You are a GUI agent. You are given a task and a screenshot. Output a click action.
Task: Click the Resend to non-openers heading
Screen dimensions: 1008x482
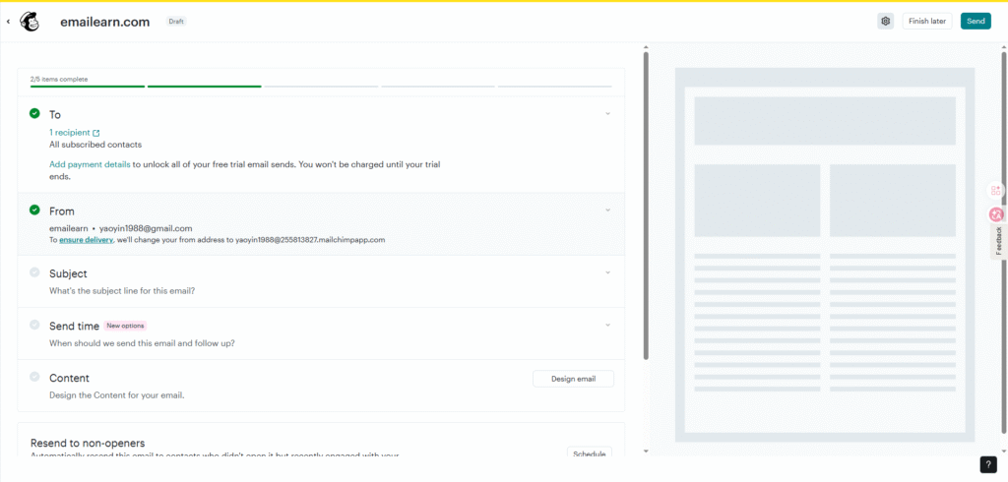pos(88,443)
